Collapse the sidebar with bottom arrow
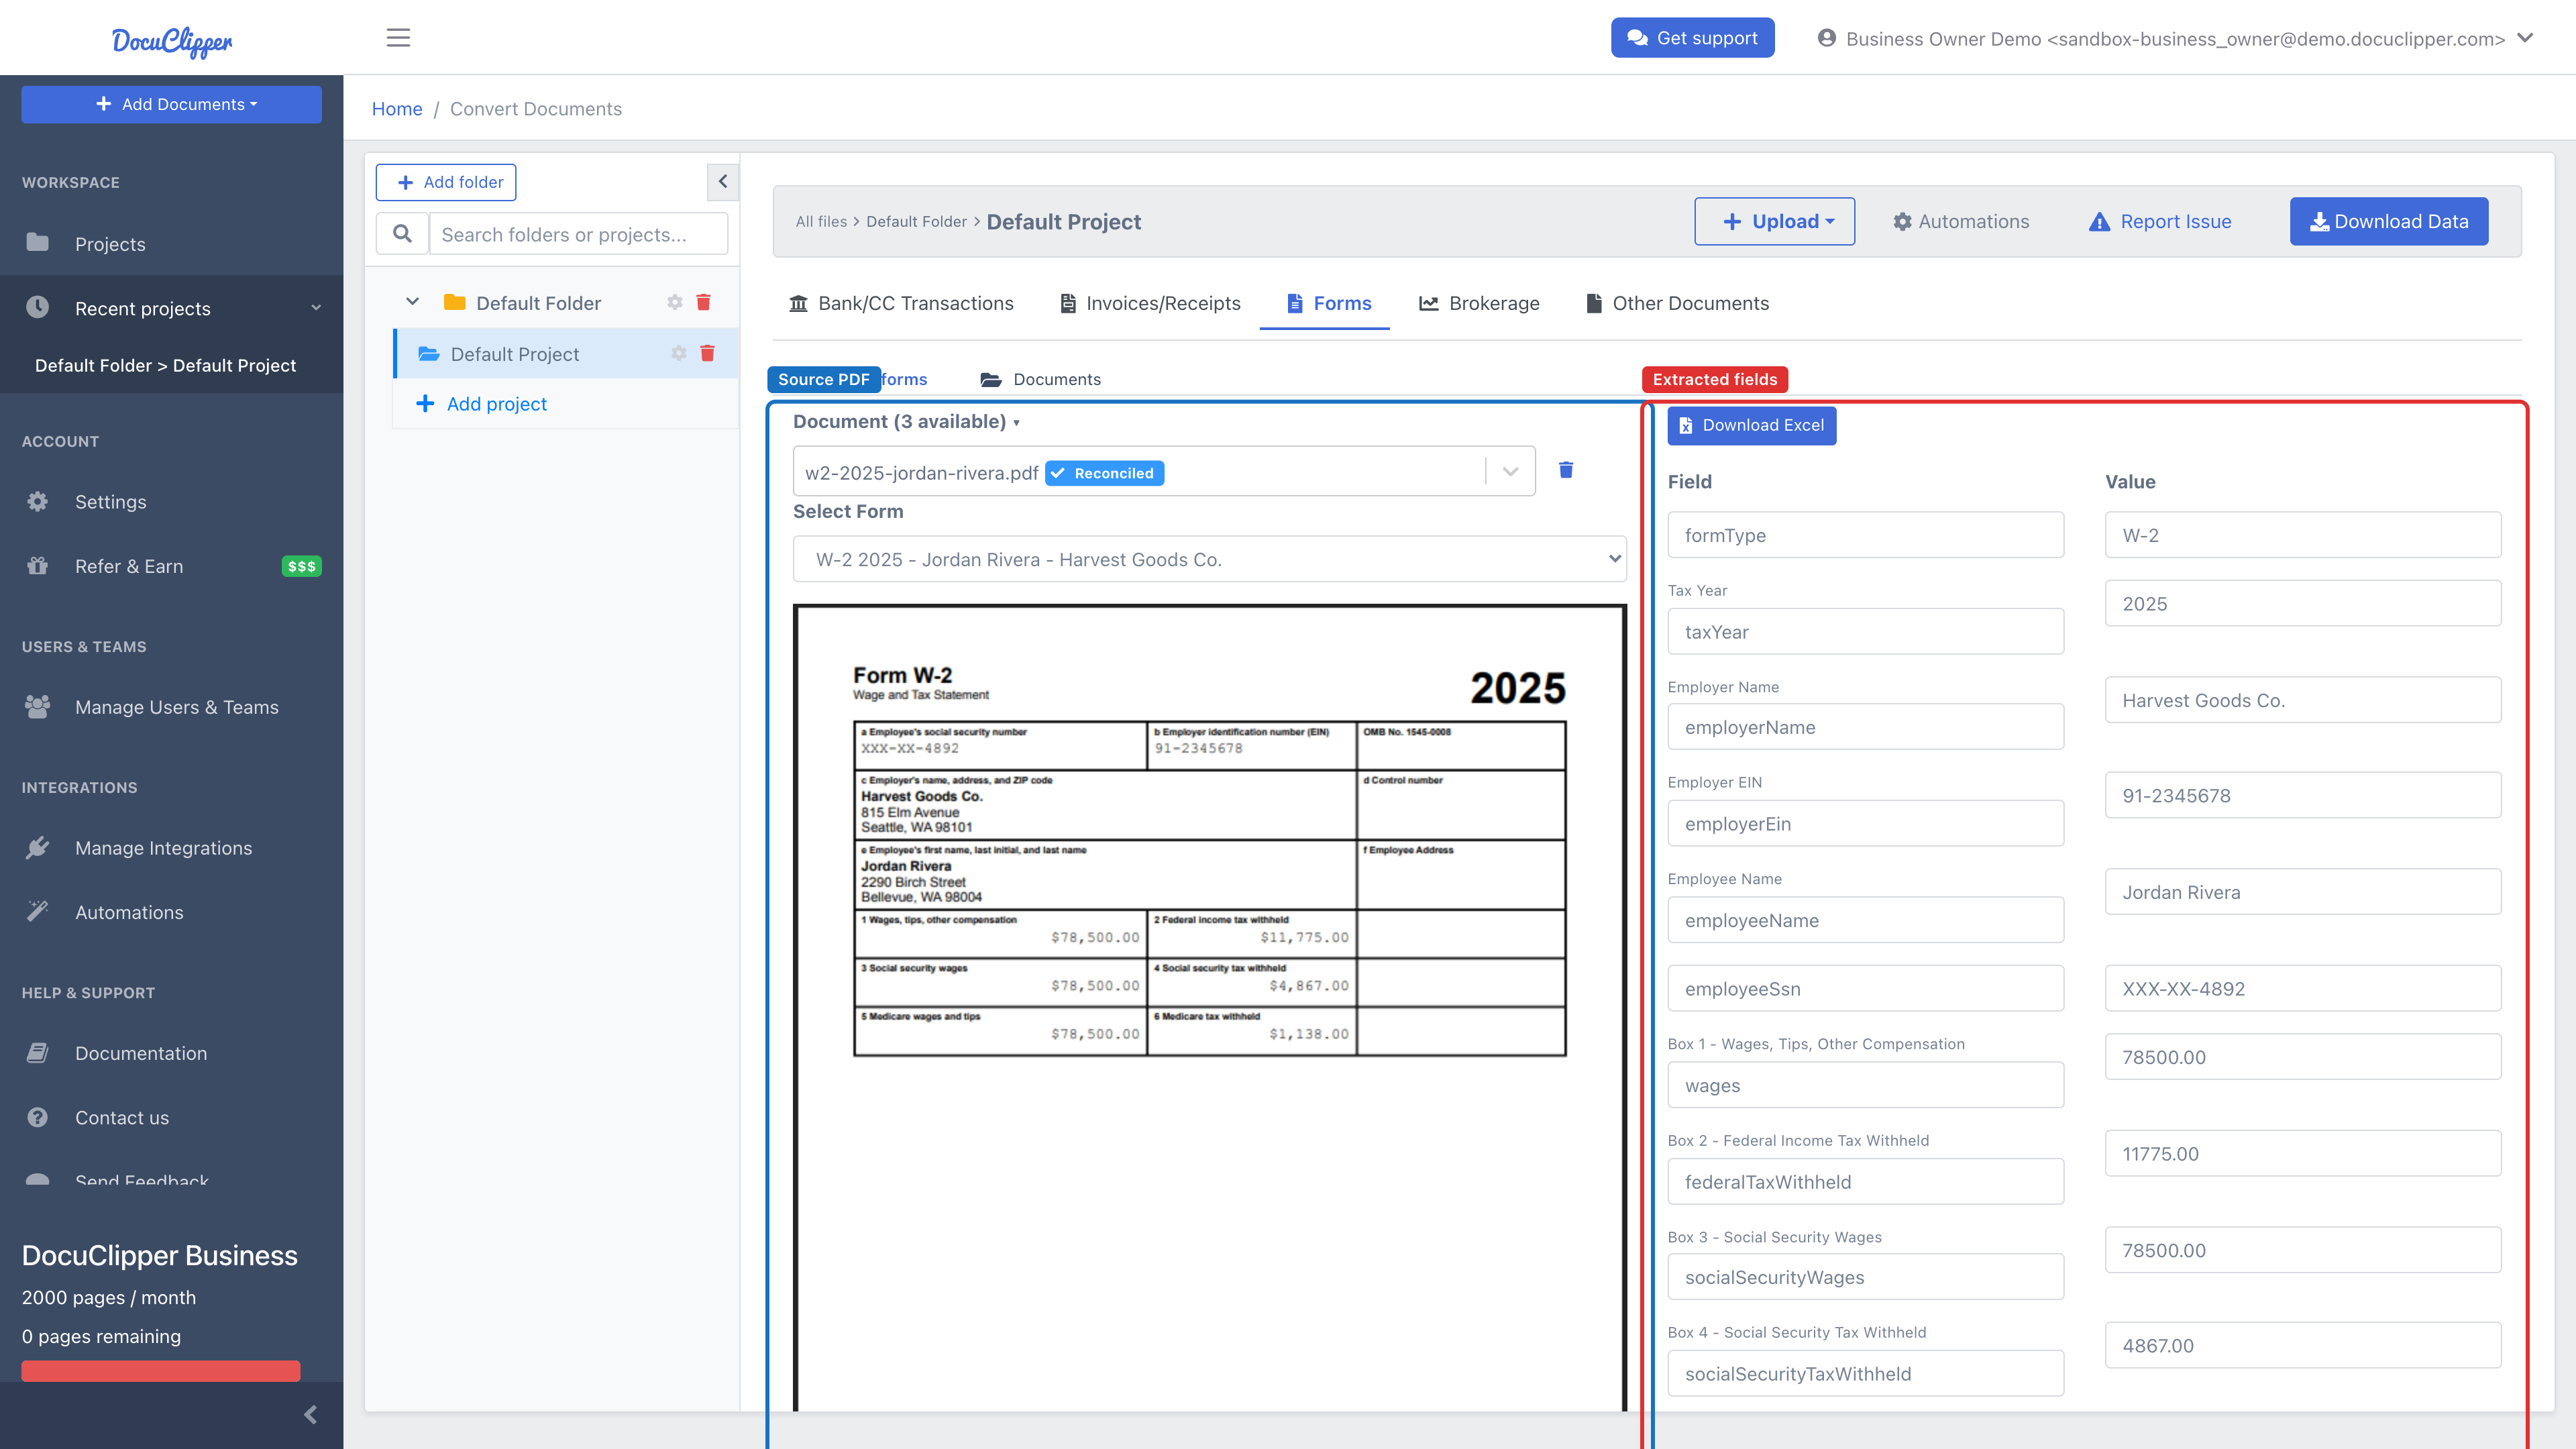The image size is (2576, 1449). point(311,1414)
